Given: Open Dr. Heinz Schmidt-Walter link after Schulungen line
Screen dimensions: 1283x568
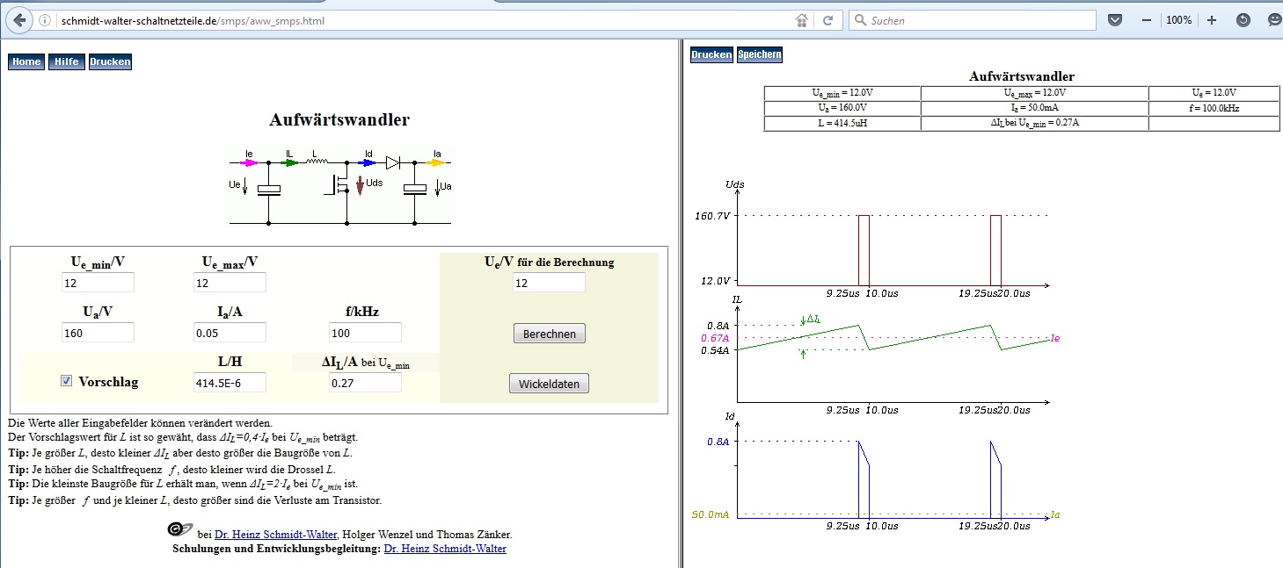Looking at the screenshot, I should [x=445, y=549].
